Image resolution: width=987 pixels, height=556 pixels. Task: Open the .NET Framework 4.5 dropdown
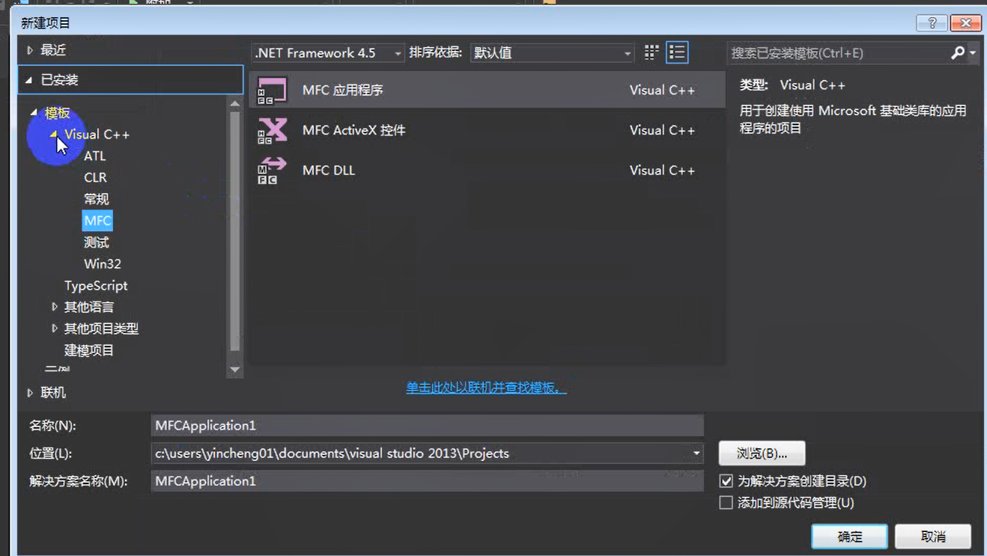[x=397, y=52]
